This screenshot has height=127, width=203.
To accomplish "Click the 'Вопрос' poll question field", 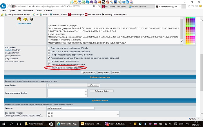I will pos(71,108).
